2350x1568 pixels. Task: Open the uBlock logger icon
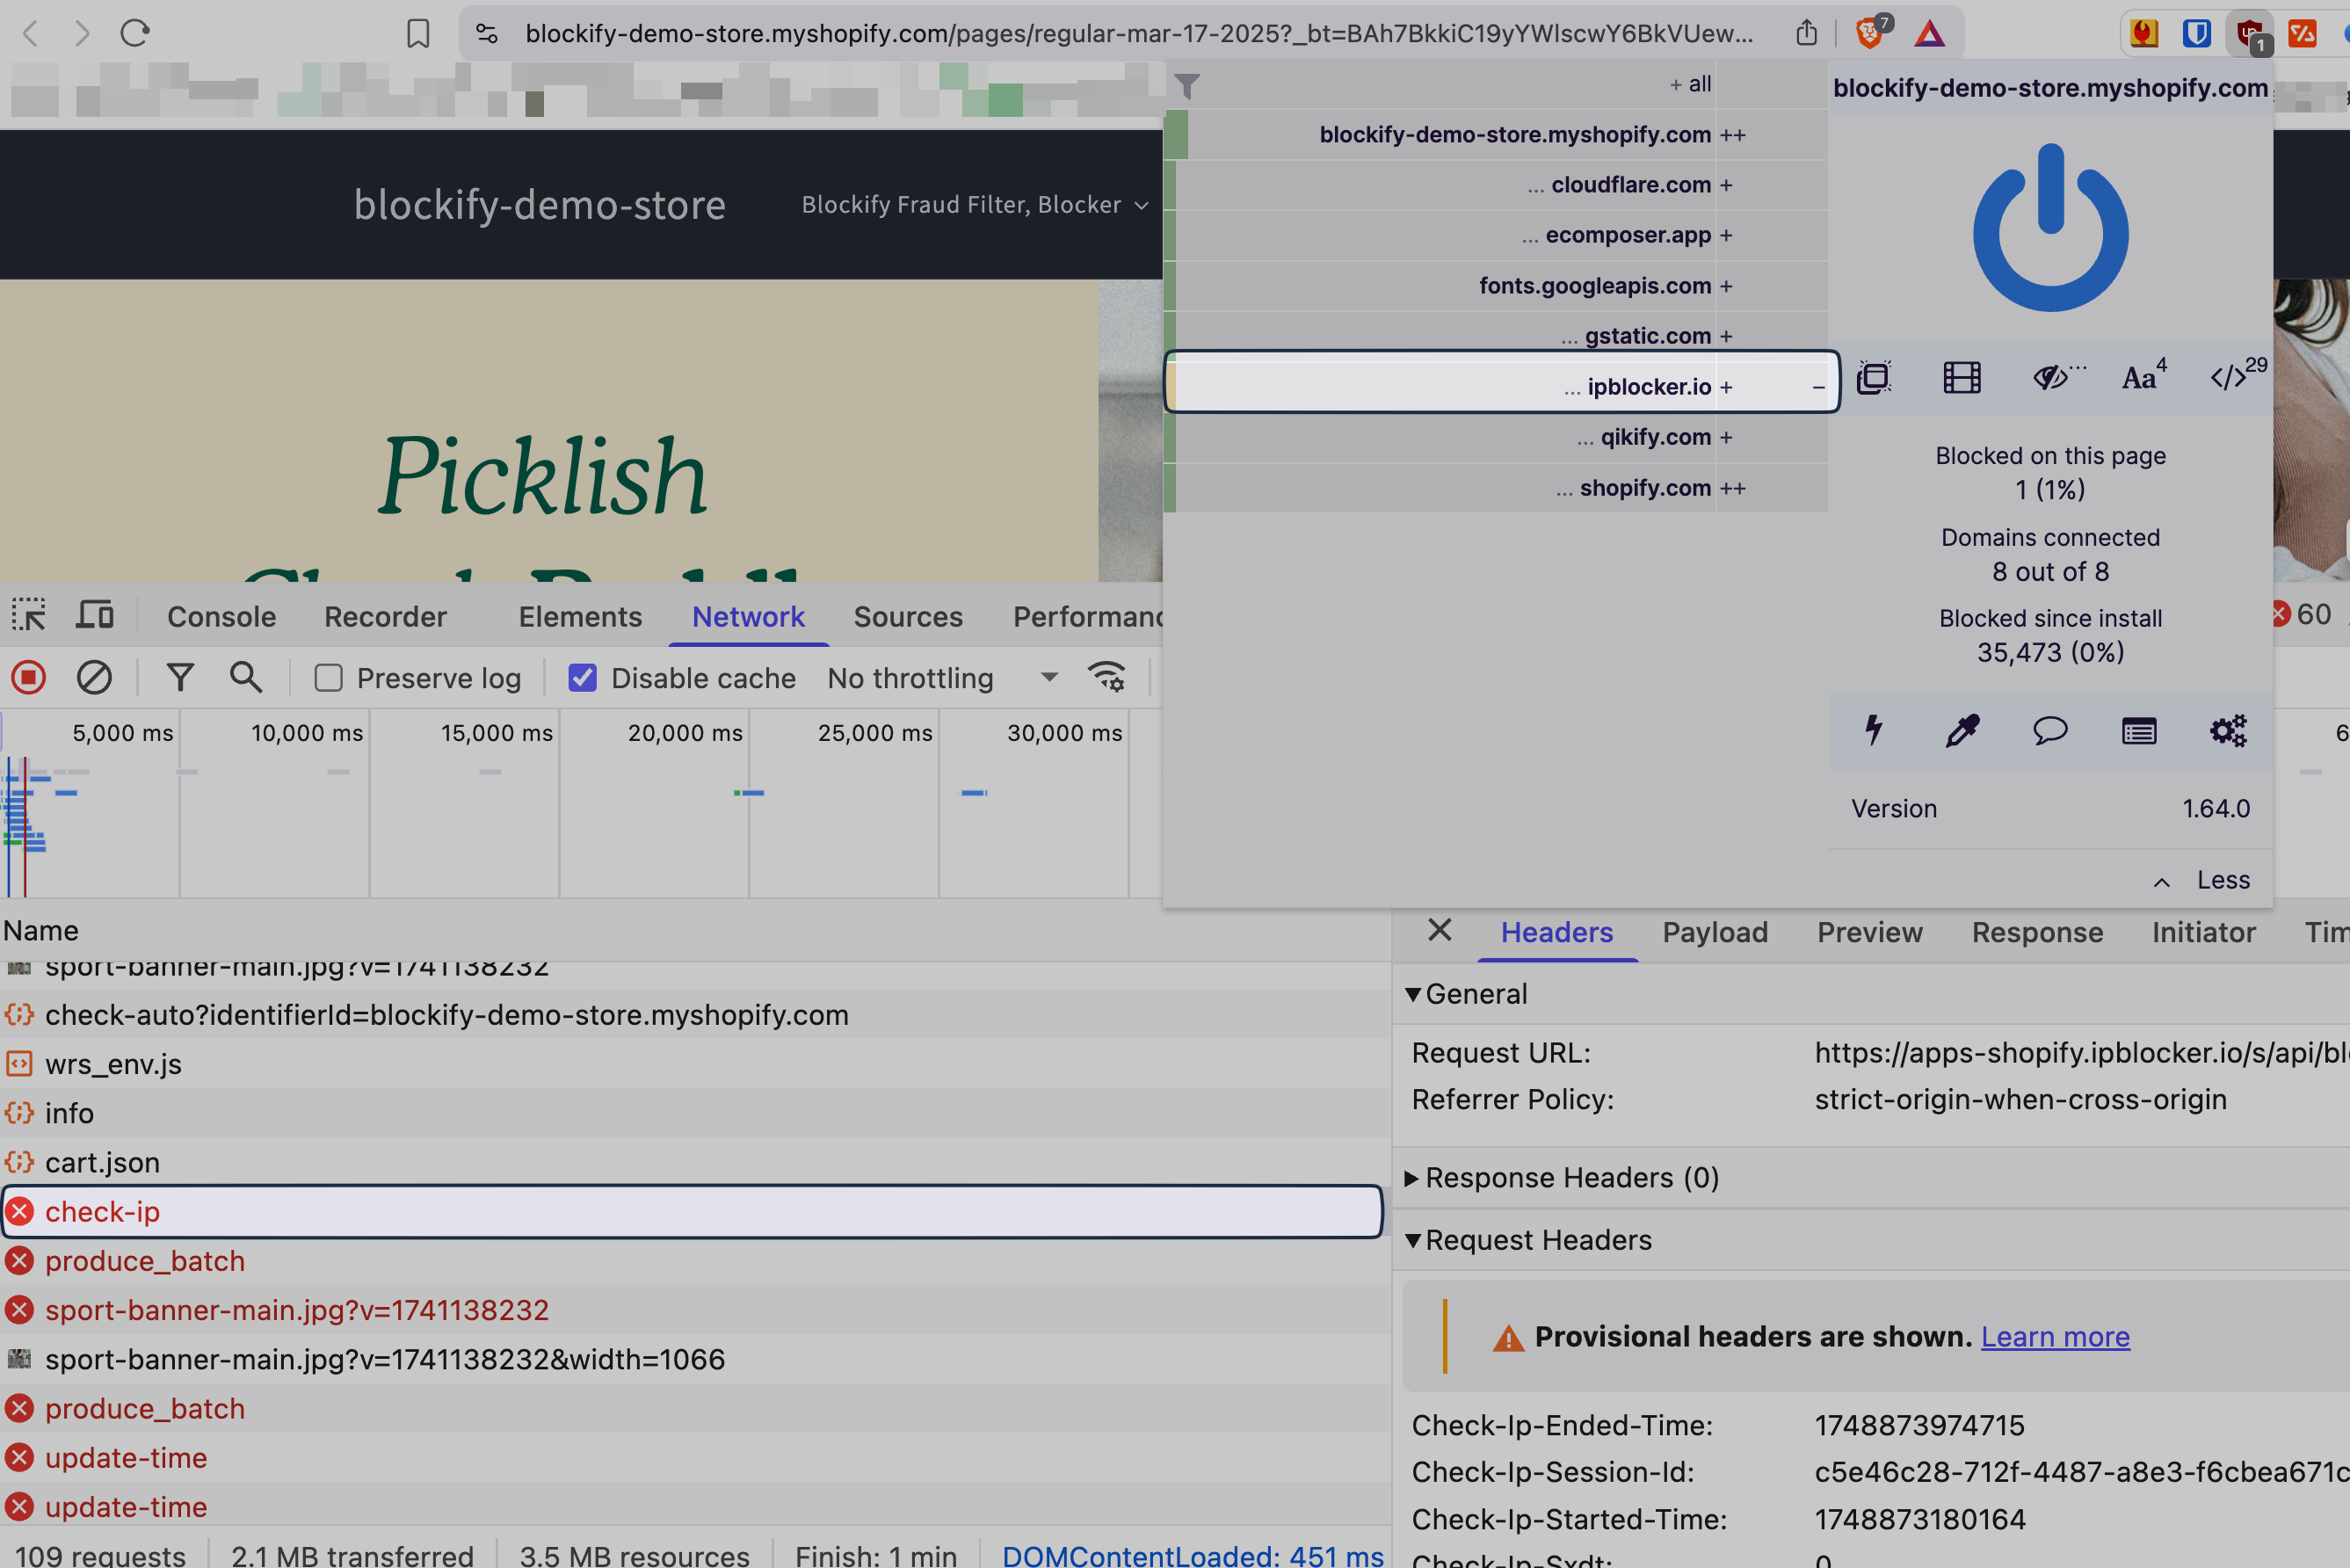[x=2139, y=731]
